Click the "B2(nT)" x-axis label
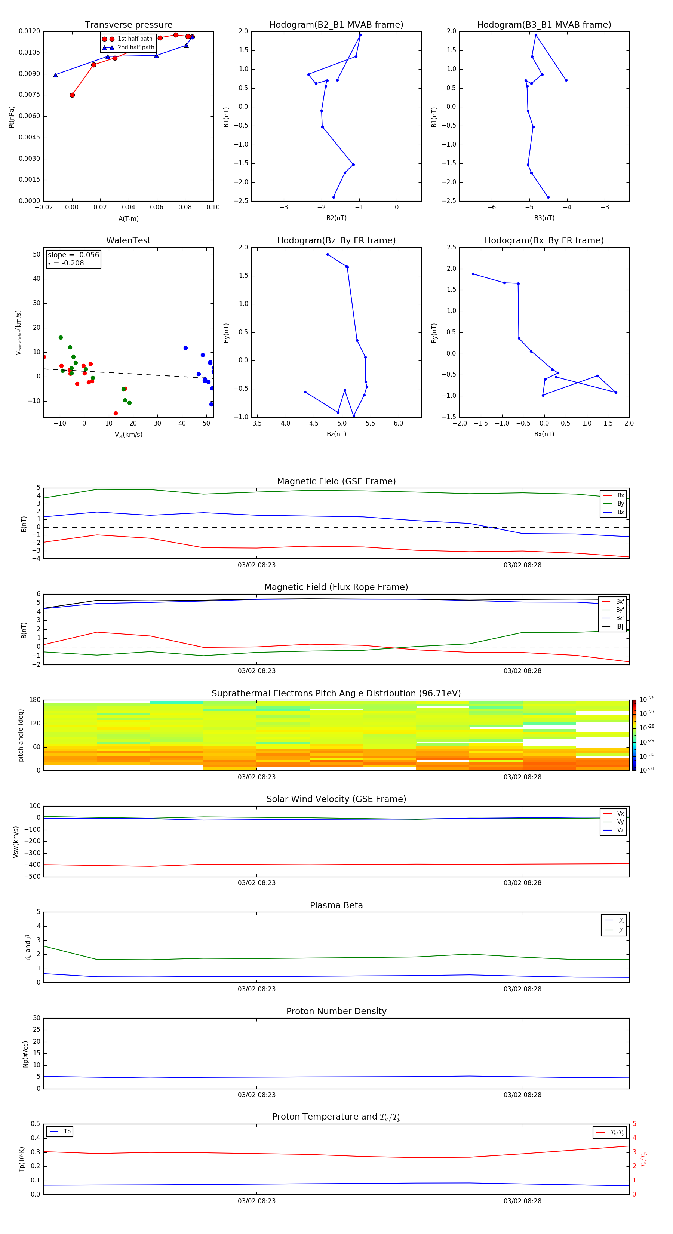 click(336, 218)
